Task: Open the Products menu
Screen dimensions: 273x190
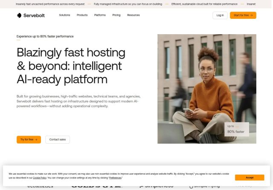Action: pyautogui.click(x=82, y=15)
